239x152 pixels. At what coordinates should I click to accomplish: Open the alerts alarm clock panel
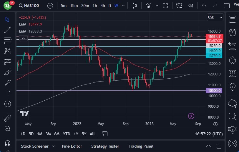point(233,32)
